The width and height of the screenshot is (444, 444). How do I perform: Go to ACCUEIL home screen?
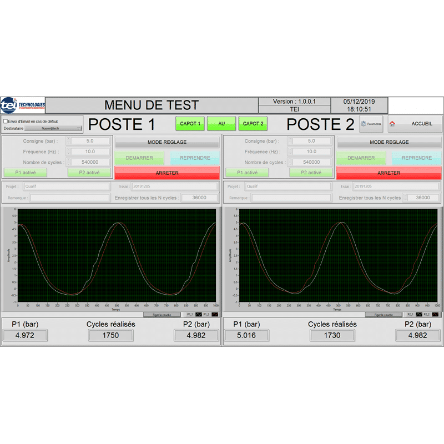(x=415, y=124)
